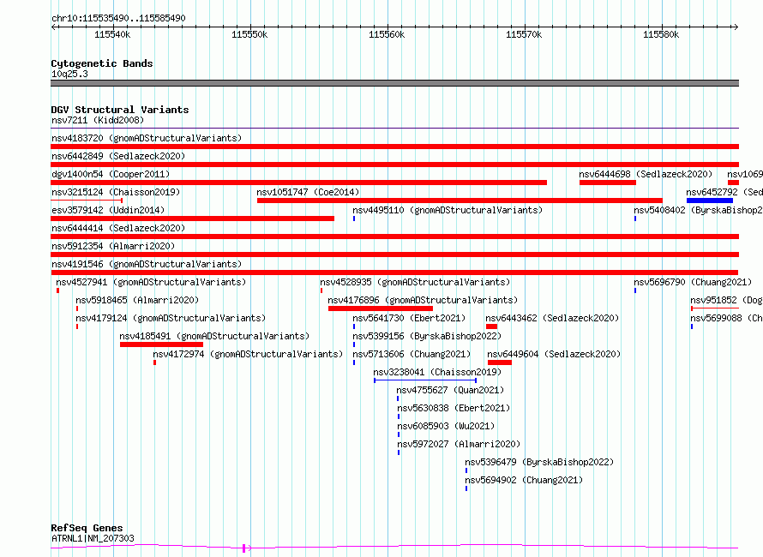Open the nsv5696790 (Chuang2021) label
763x557 pixels.
coord(693,282)
